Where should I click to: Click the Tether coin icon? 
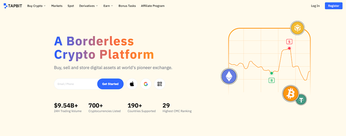(x=301, y=99)
